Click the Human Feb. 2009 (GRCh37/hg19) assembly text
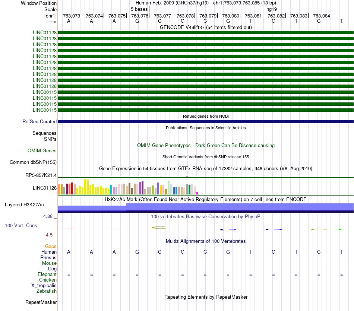The width and height of the screenshot is (354, 311). coord(172,3)
